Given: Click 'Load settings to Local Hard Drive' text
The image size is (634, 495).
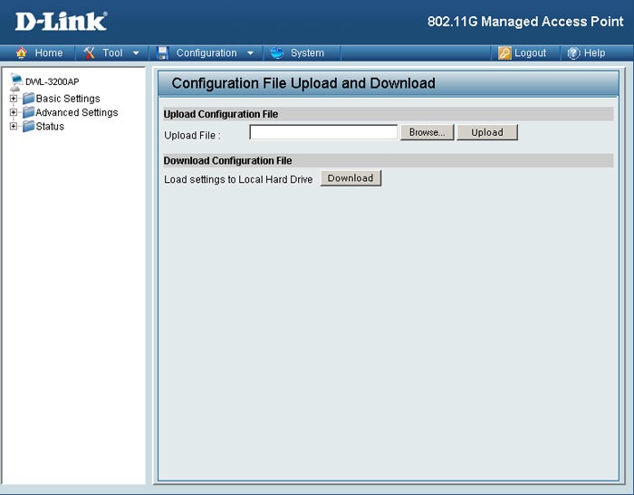Looking at the screenshot, I should pyautogui.click(x=238, y=179).
